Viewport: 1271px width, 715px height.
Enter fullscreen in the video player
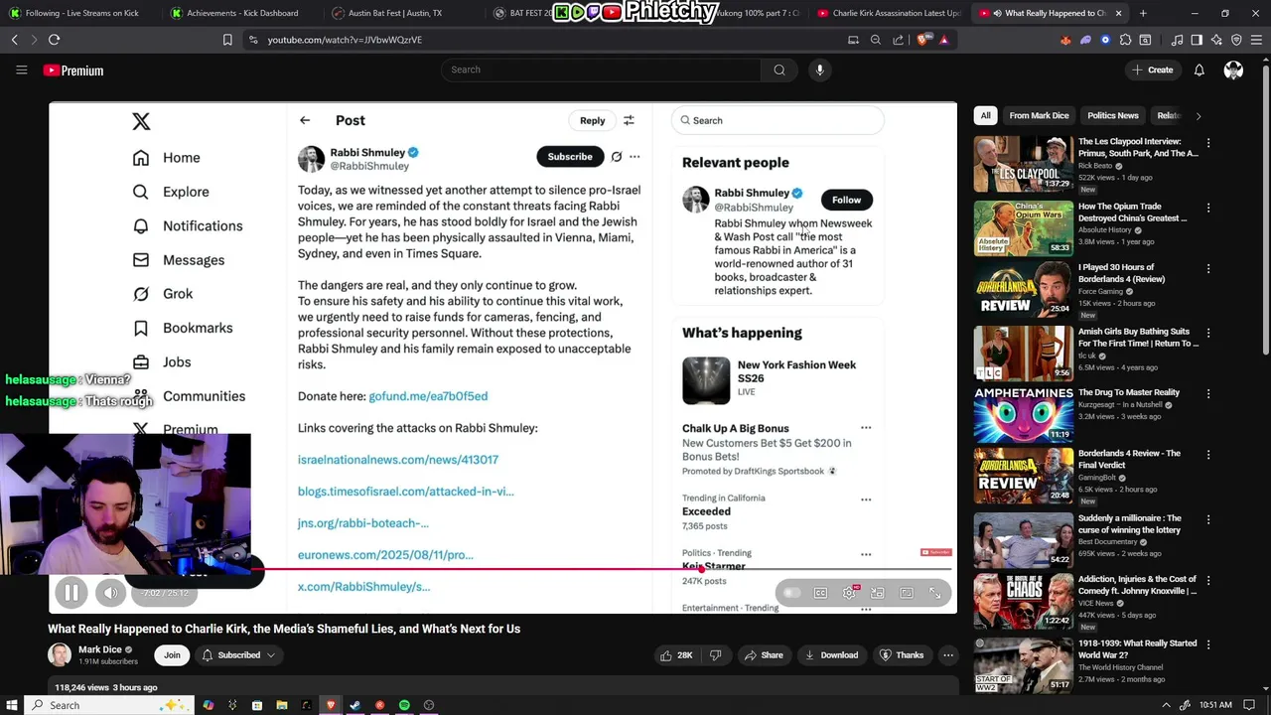(x=935, y=593)
